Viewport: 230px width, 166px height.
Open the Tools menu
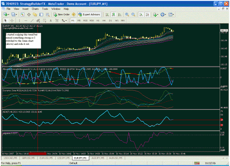(x=45, y=9)
